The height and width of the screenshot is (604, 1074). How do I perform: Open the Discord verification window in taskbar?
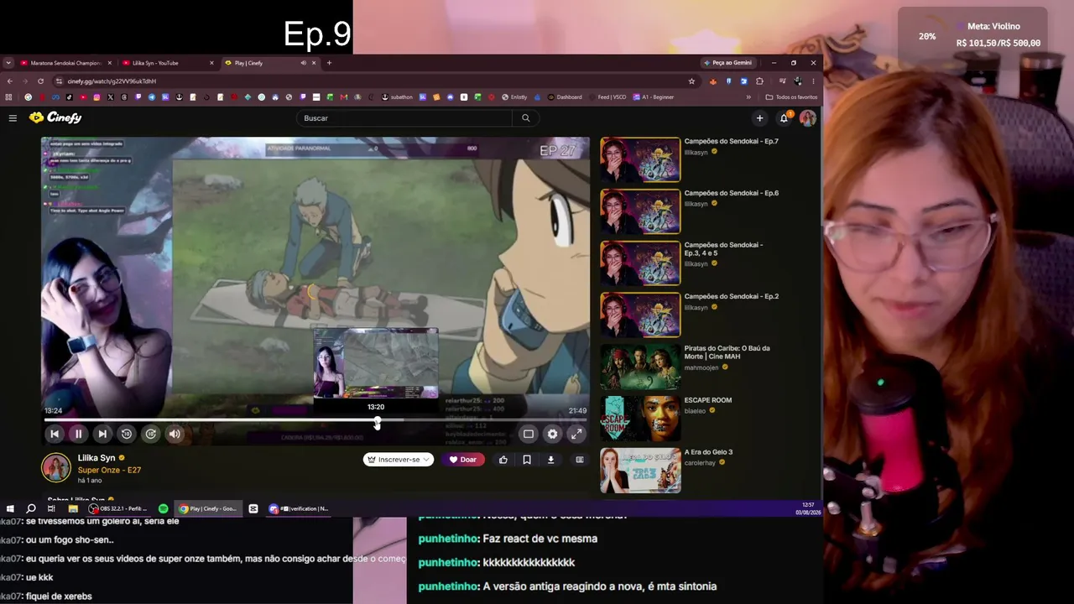(298, 508)
